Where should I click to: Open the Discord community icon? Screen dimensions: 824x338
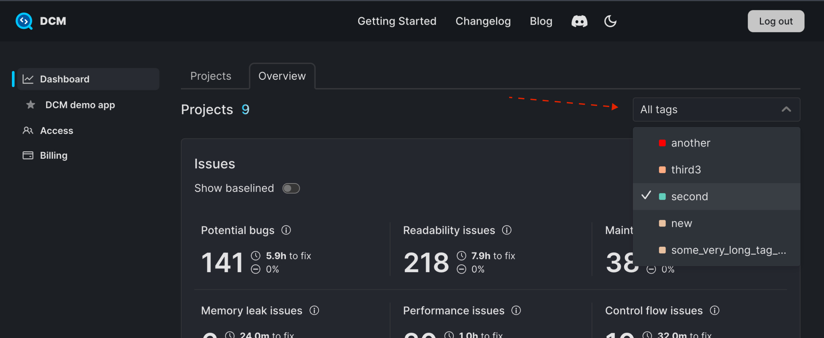click(x=579, y=22)
